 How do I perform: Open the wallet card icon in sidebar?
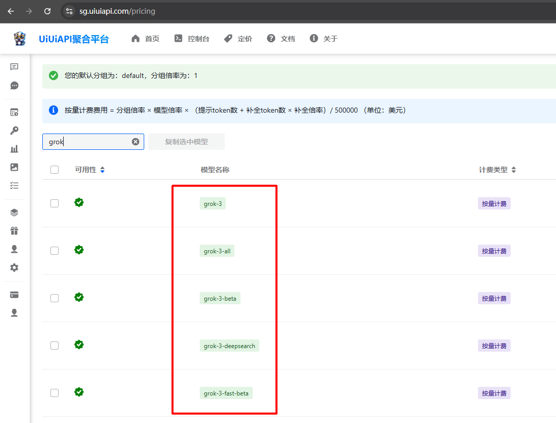pos(15,295)
